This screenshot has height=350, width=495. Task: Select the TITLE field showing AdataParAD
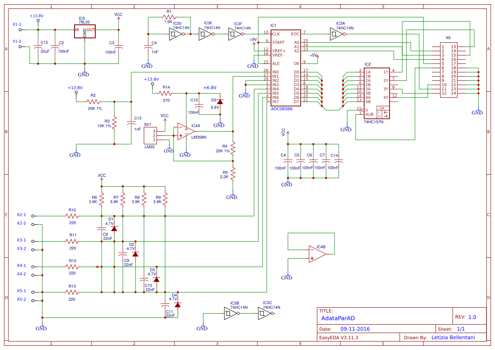(x=339, y=318)
